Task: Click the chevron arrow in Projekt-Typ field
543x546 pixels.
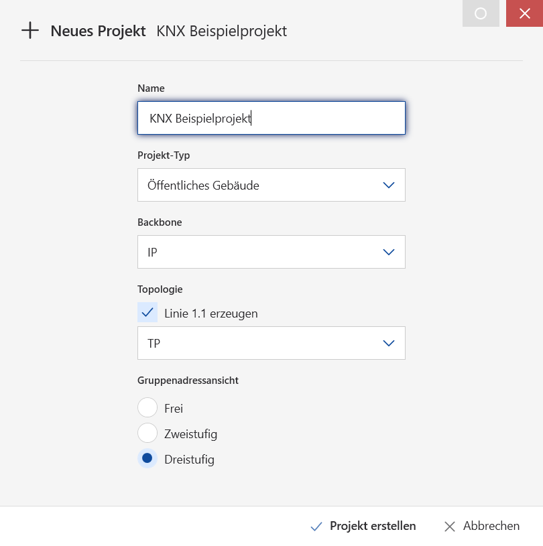Action: (x=388, y=186)
